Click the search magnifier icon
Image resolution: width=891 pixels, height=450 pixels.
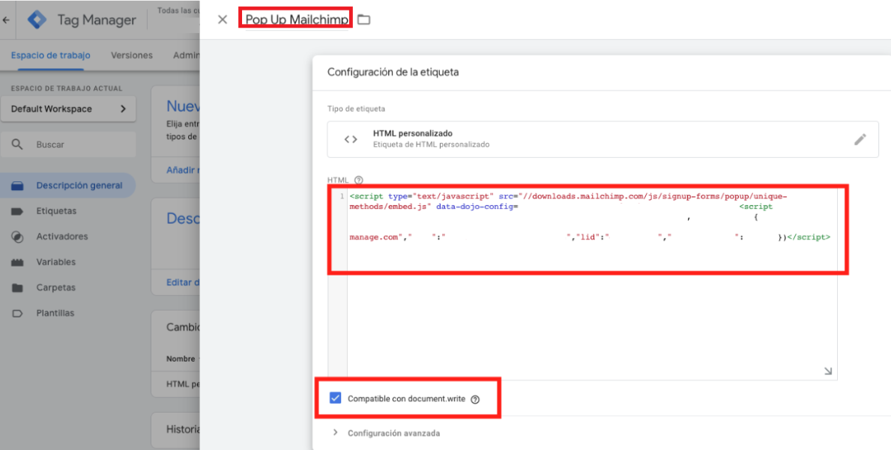coord(18,145)
